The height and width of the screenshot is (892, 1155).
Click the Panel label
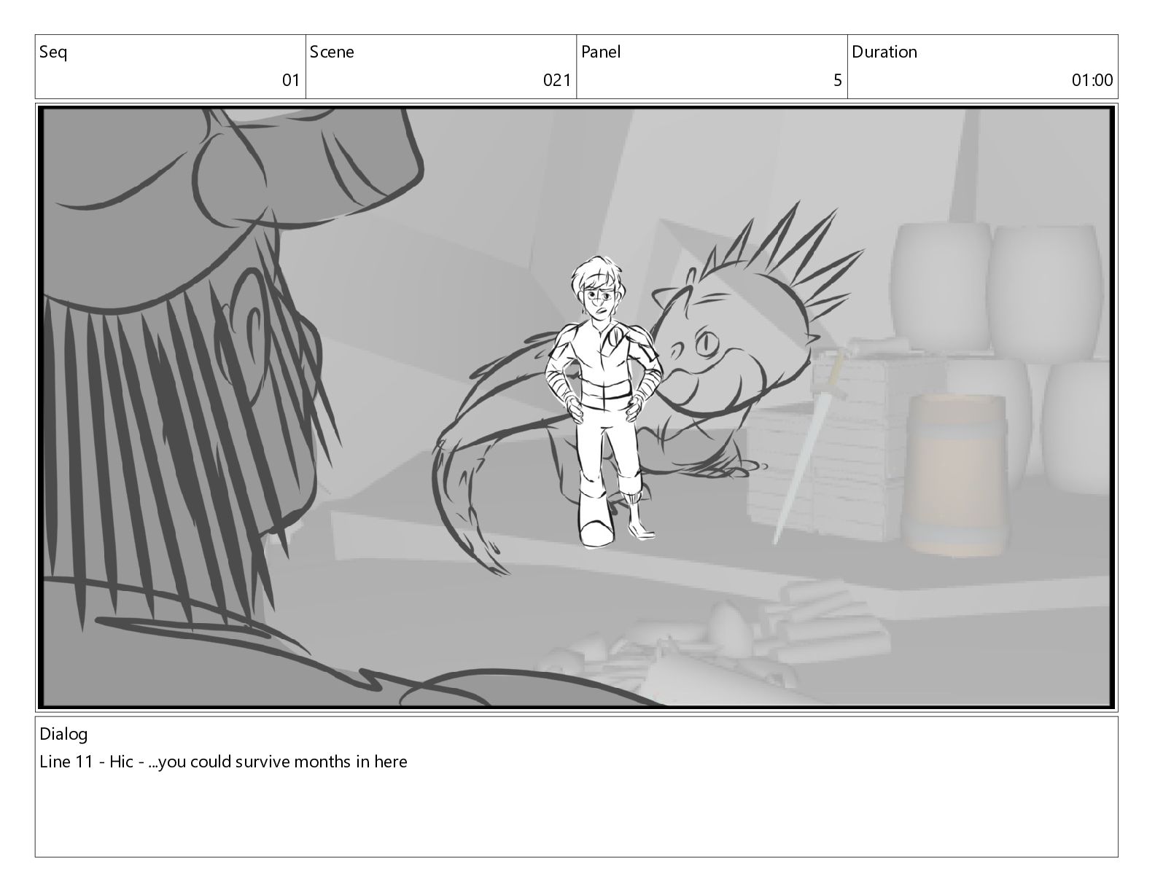(601, 52)
